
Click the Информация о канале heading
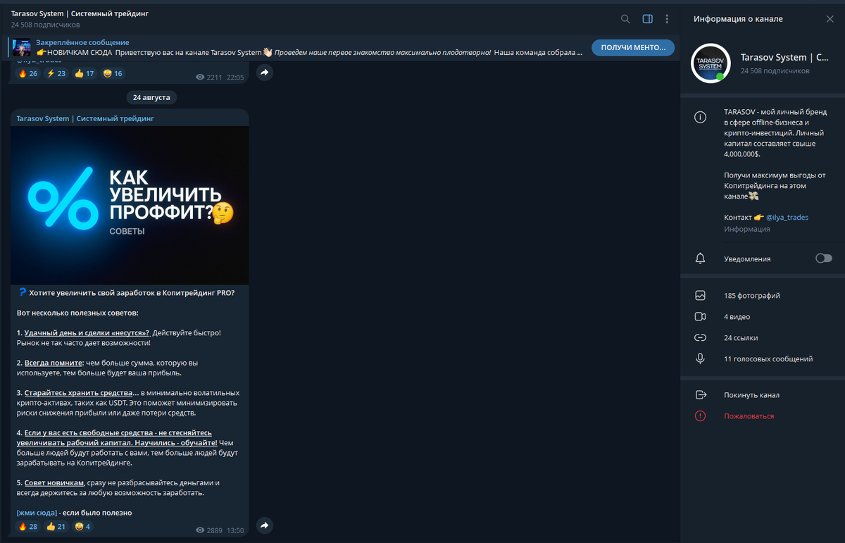point(738,19)
